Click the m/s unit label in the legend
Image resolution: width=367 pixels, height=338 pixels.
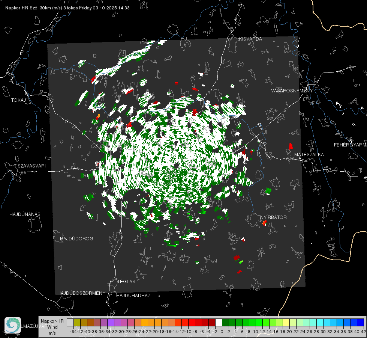(x=52, y=333)
